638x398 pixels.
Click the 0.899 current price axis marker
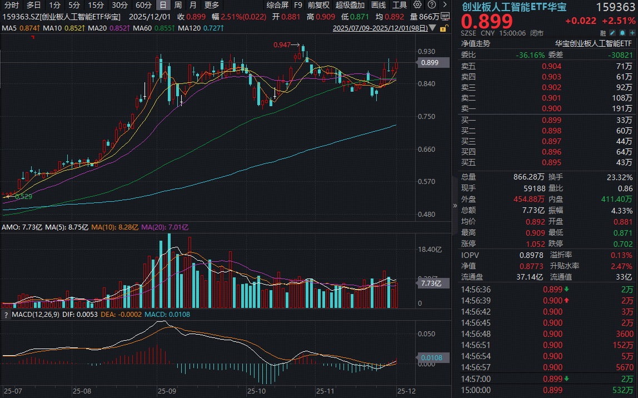(430, 63)
